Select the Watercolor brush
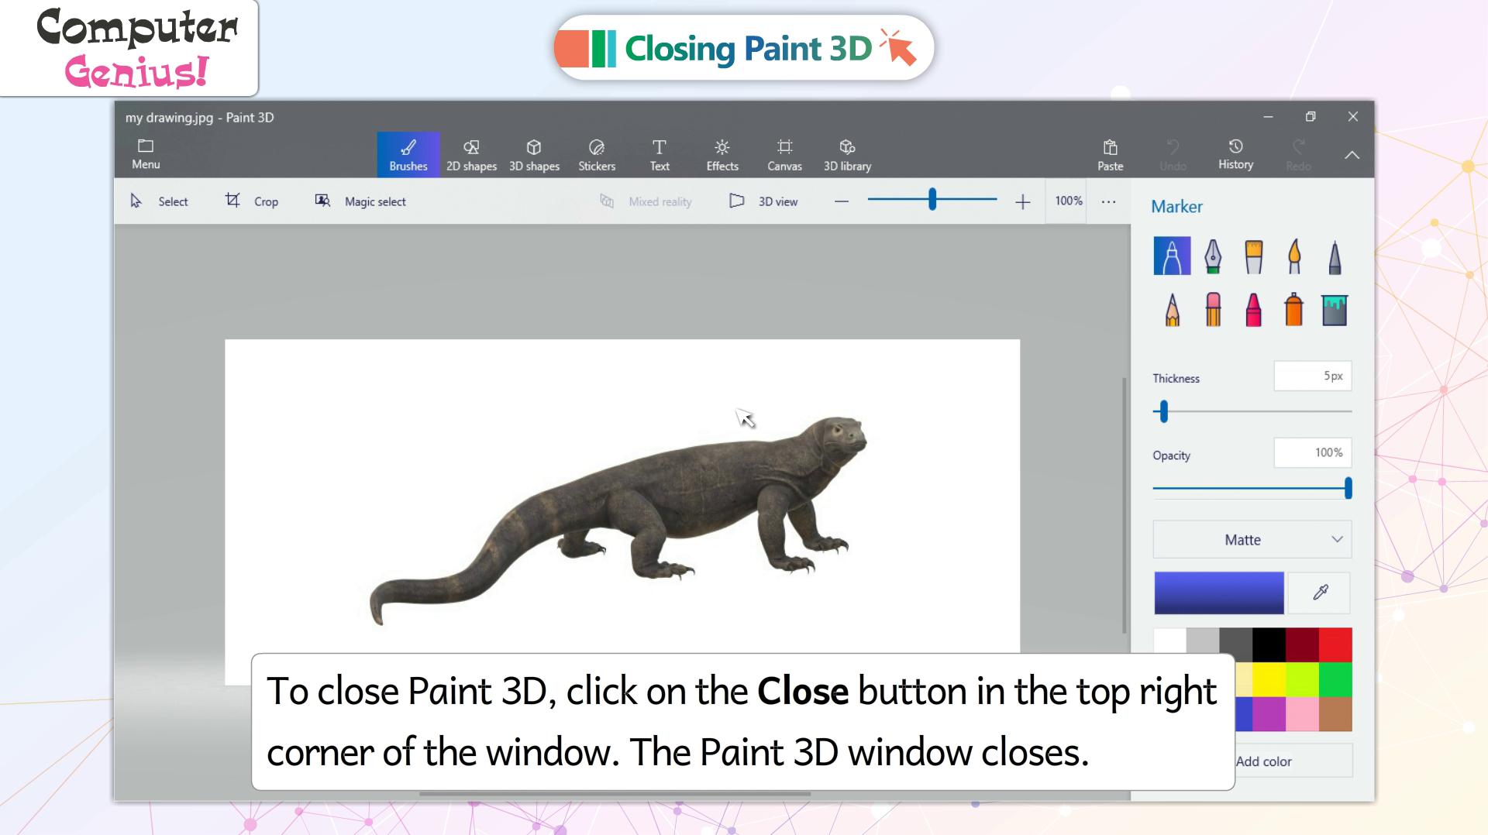The image size is (1488, 835). [x=1293, y=256]
